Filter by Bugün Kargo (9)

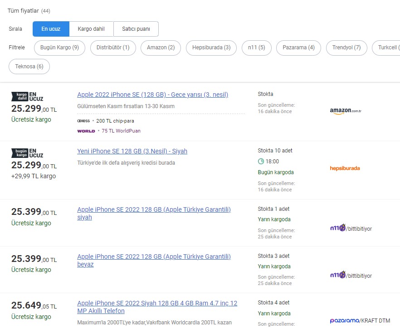click(59, 48)
